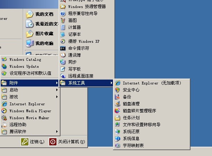Open 远程协助 remote assistance icon
The height and width of the screenshot is (156, 212).
4,125
